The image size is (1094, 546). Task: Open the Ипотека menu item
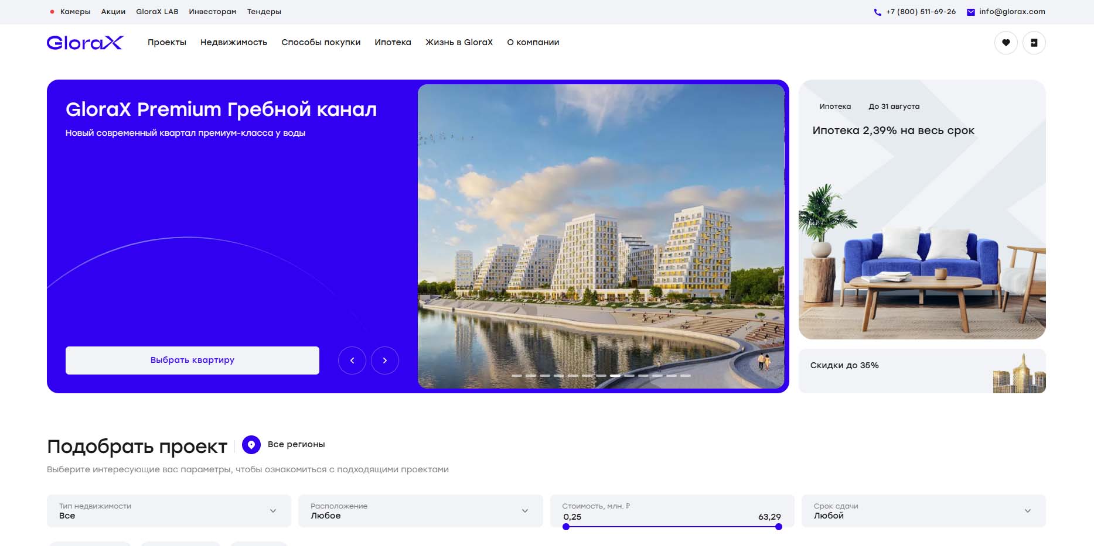click(393, 42)
